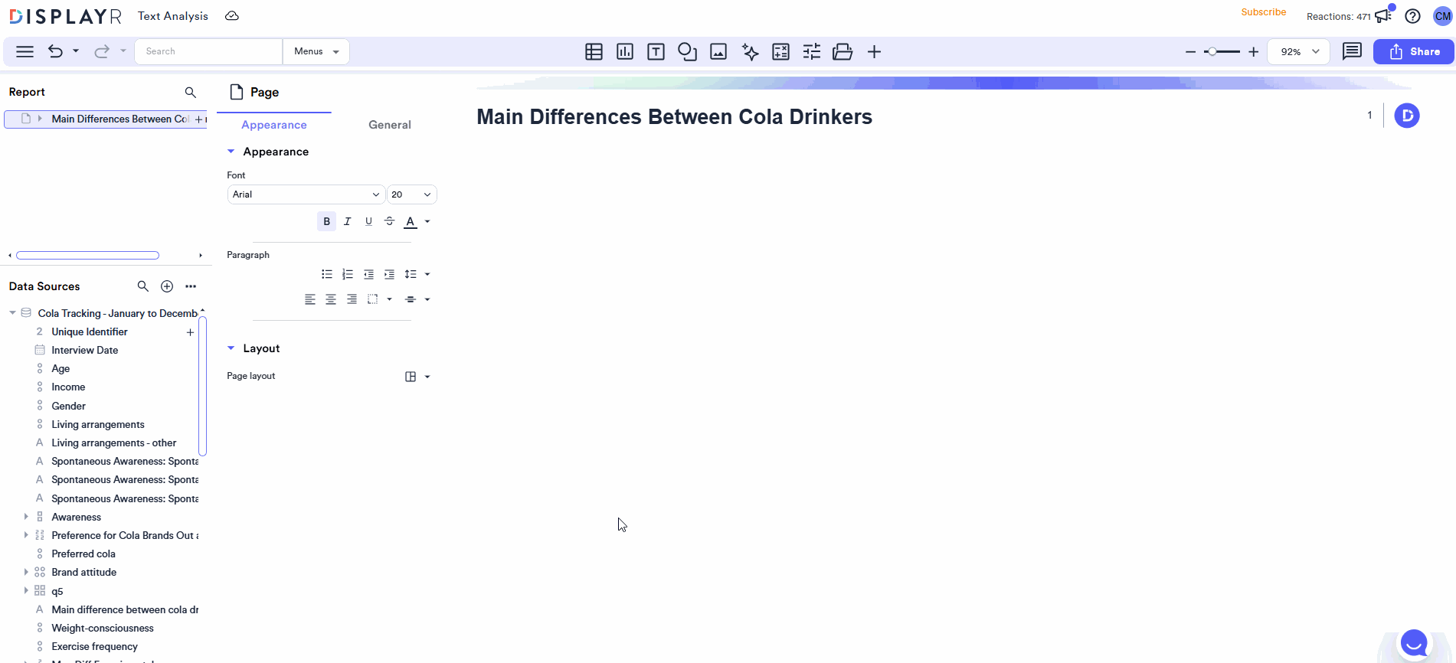Viewport: 1456px width, 663px height.
Task: Open the comments panel icon
Action: [1352, 51]
